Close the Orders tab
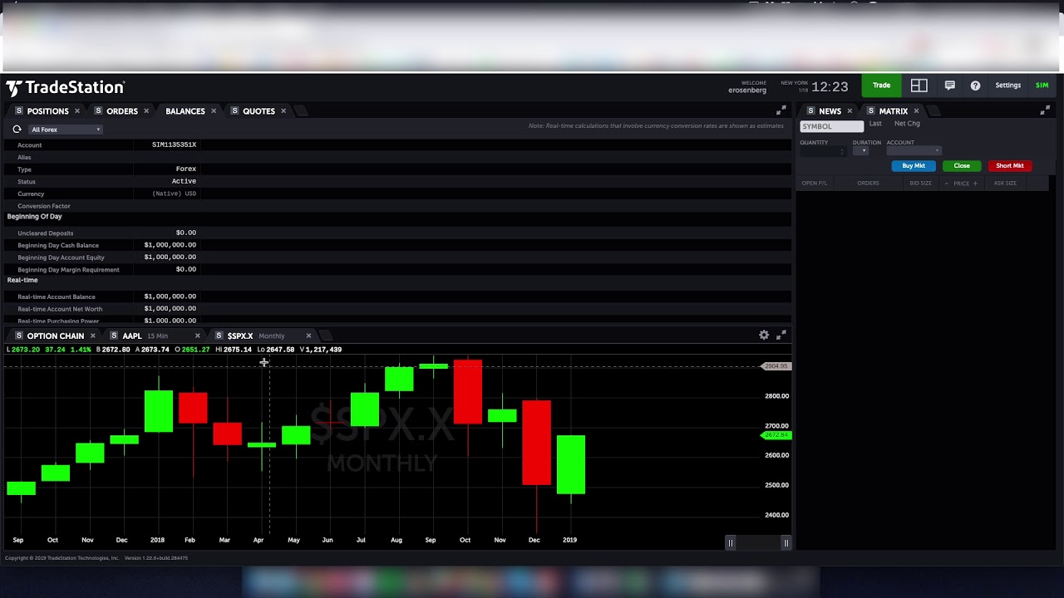 point(146,110)
